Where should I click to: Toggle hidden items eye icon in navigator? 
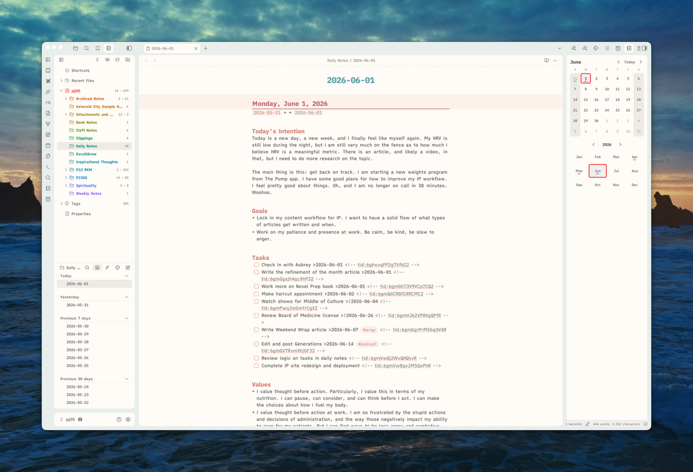click(107, 60)
